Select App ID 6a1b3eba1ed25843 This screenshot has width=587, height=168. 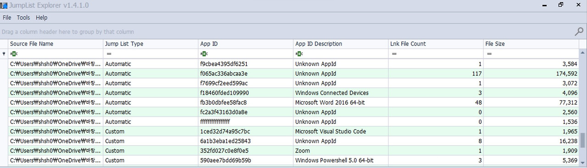point(225,141)
